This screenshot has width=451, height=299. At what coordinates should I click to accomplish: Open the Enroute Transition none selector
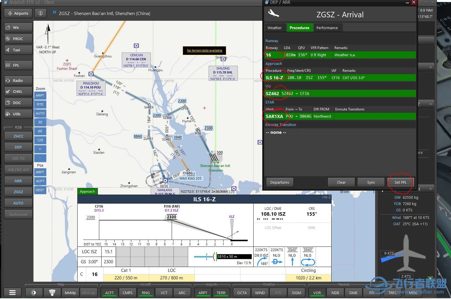pyautogui.click(x=276, y=132)
